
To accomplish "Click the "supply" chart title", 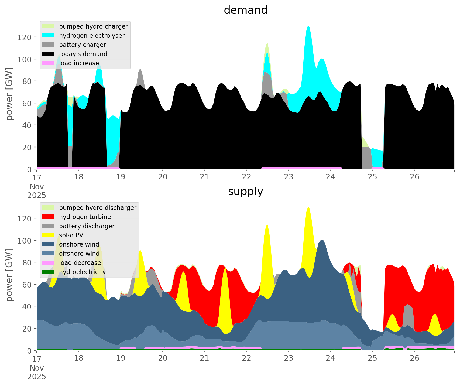I will (x=245, y=192).
